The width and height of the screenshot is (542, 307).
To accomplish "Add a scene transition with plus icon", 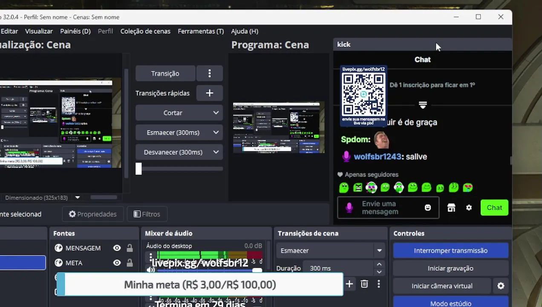I will click(x=349, y=284).
